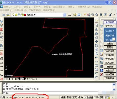Open the undo dropdown arrow

(x=114, y=15)
